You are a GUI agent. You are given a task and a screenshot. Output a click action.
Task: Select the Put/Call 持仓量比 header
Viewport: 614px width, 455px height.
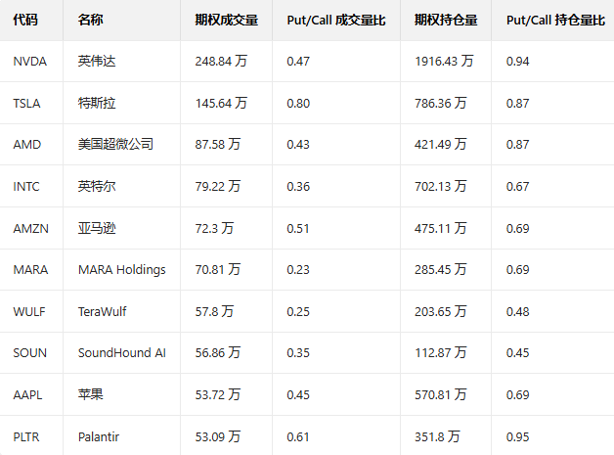tap(555, 20)
